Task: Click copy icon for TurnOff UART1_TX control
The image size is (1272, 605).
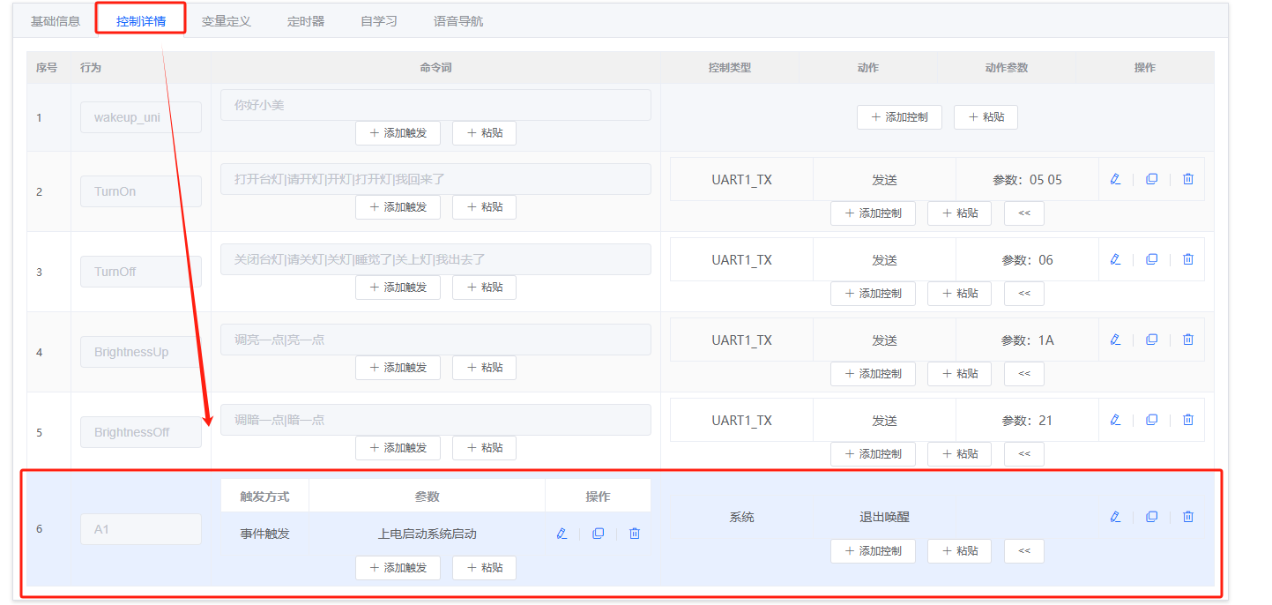Action: [1151, 259]
